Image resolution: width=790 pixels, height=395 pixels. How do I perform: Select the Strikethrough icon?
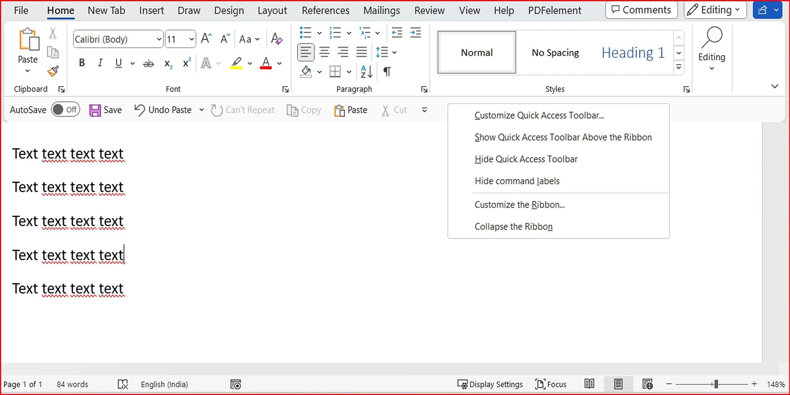pos(149,62)
